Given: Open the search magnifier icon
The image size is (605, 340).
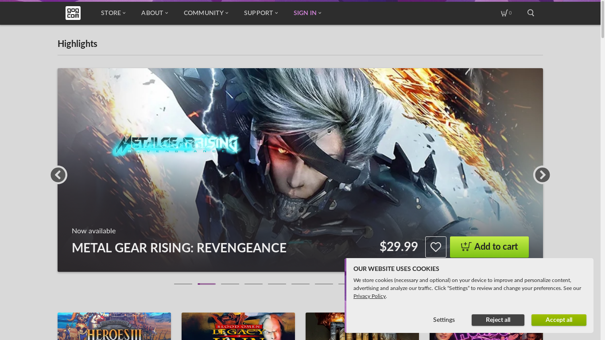Looking at the screenshot, I should click(531, 13).
